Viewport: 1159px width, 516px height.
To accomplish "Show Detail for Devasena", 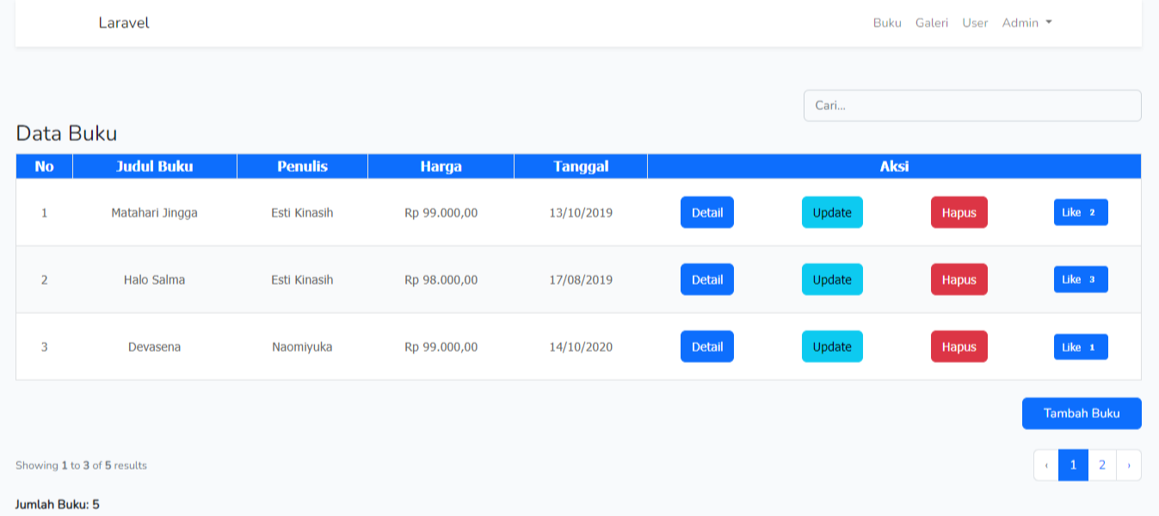I will coord(706,347).
